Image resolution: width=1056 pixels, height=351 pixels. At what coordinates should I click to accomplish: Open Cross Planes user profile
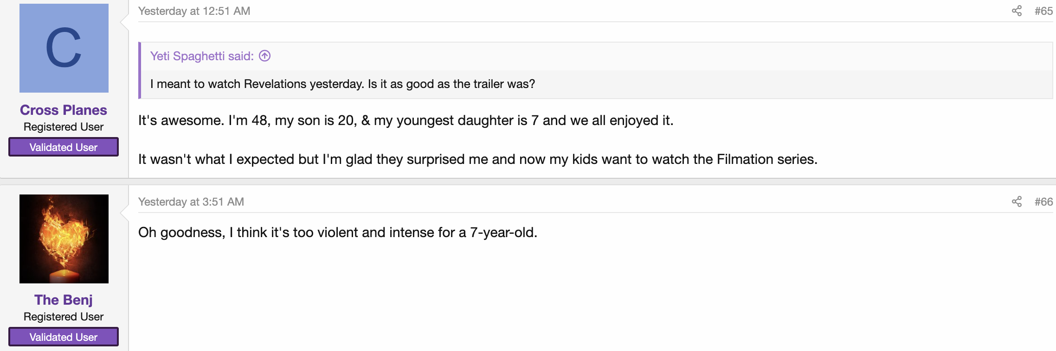(64, 110)
